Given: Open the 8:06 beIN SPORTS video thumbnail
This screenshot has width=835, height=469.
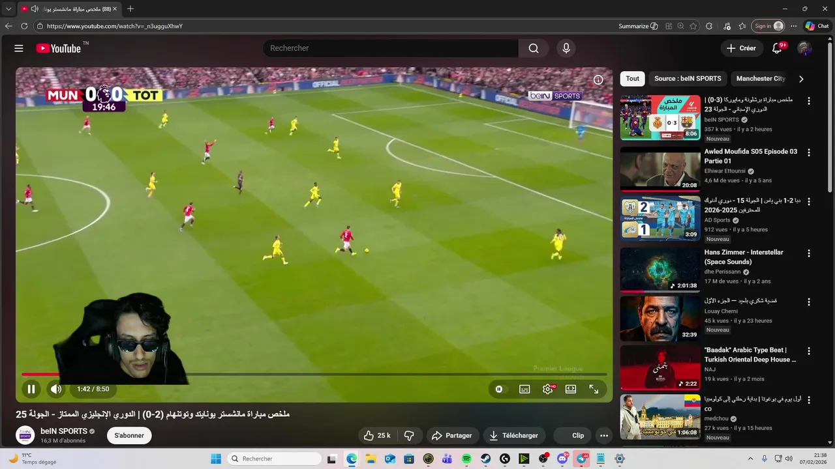Looking at the screenshot, I should [660, 117].
